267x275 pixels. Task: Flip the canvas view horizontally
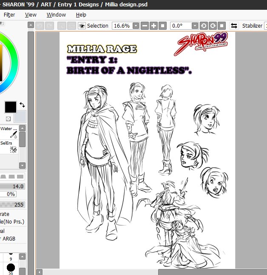[x=234, y=26]
